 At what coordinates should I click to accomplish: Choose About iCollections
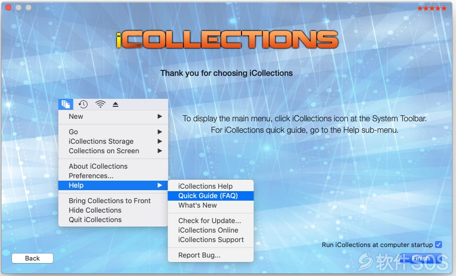point(113,166)
